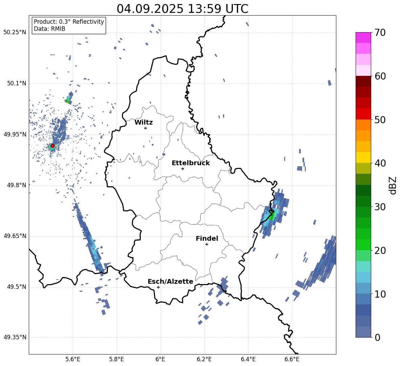
Task: Click the 5.8°E longitude label
Action: (117, 359)
